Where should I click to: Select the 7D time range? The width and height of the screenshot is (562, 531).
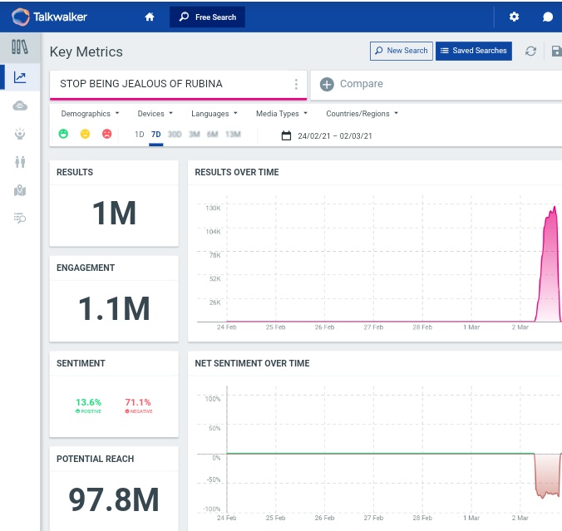156,135
